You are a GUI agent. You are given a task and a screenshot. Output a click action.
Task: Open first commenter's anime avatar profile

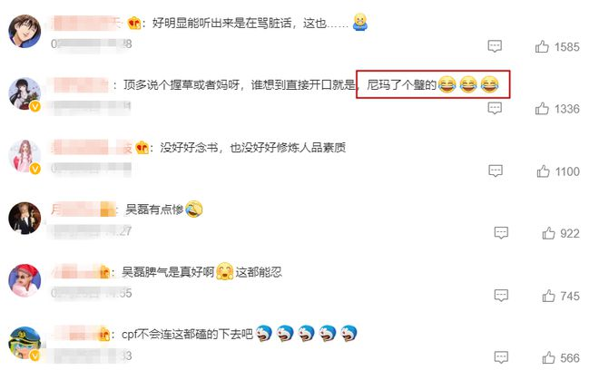(25, 32)
